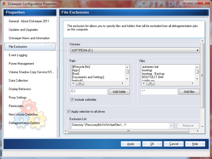This screenshot has height=159, width=212.
Task: Click File Exclusions panel scroll-down arrow
Action: click(x=202, y=127)
